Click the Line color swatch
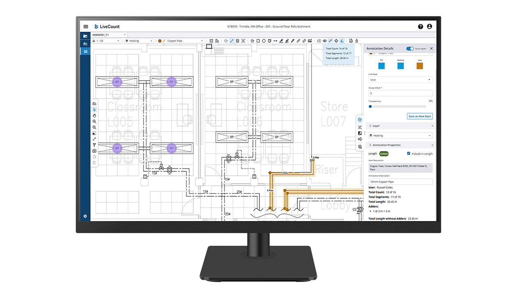This screenshot has height=290, width=518. (x=419, y=66)
